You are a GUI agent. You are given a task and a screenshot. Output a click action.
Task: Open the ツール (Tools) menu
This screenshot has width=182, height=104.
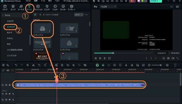43,1
